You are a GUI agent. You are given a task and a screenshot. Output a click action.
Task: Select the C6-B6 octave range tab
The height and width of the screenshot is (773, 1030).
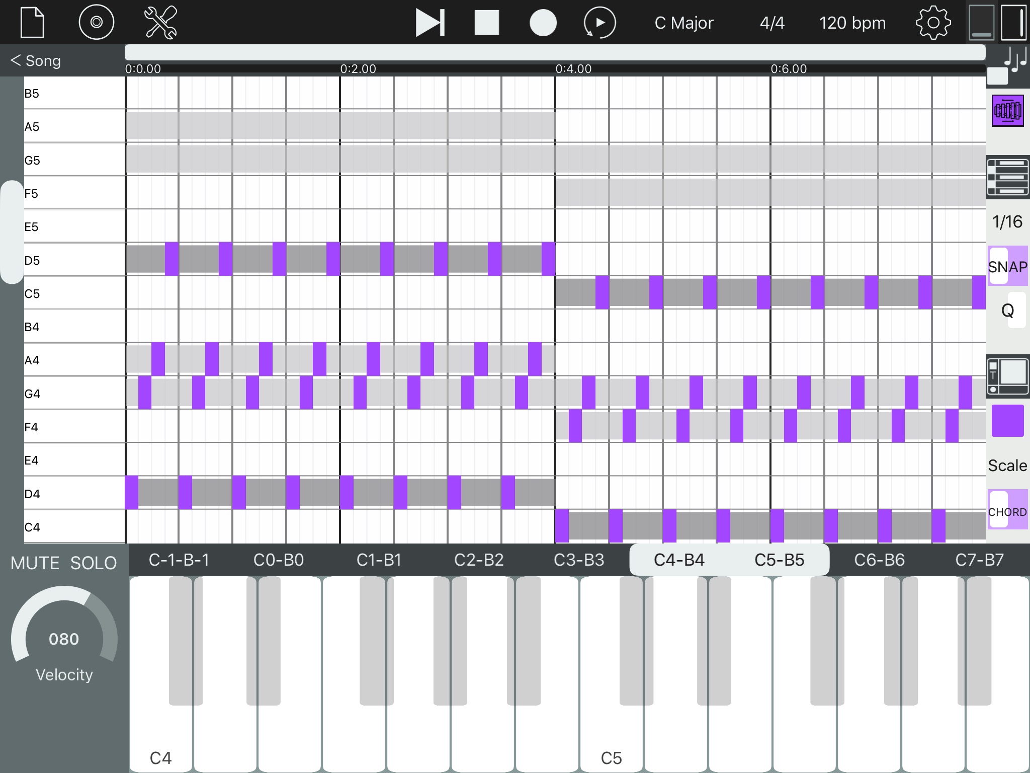point(880,560)
